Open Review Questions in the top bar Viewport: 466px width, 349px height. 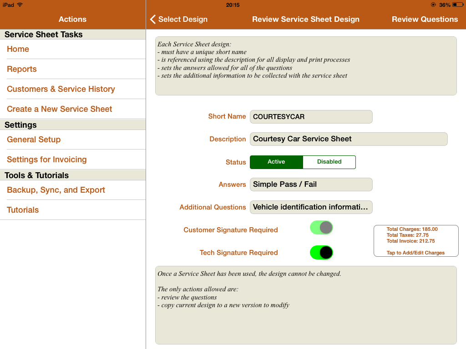(x=425, y=19)
